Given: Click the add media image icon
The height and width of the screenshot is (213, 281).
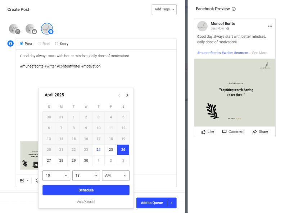Looking at the screenshot, I should click(22, 181).
